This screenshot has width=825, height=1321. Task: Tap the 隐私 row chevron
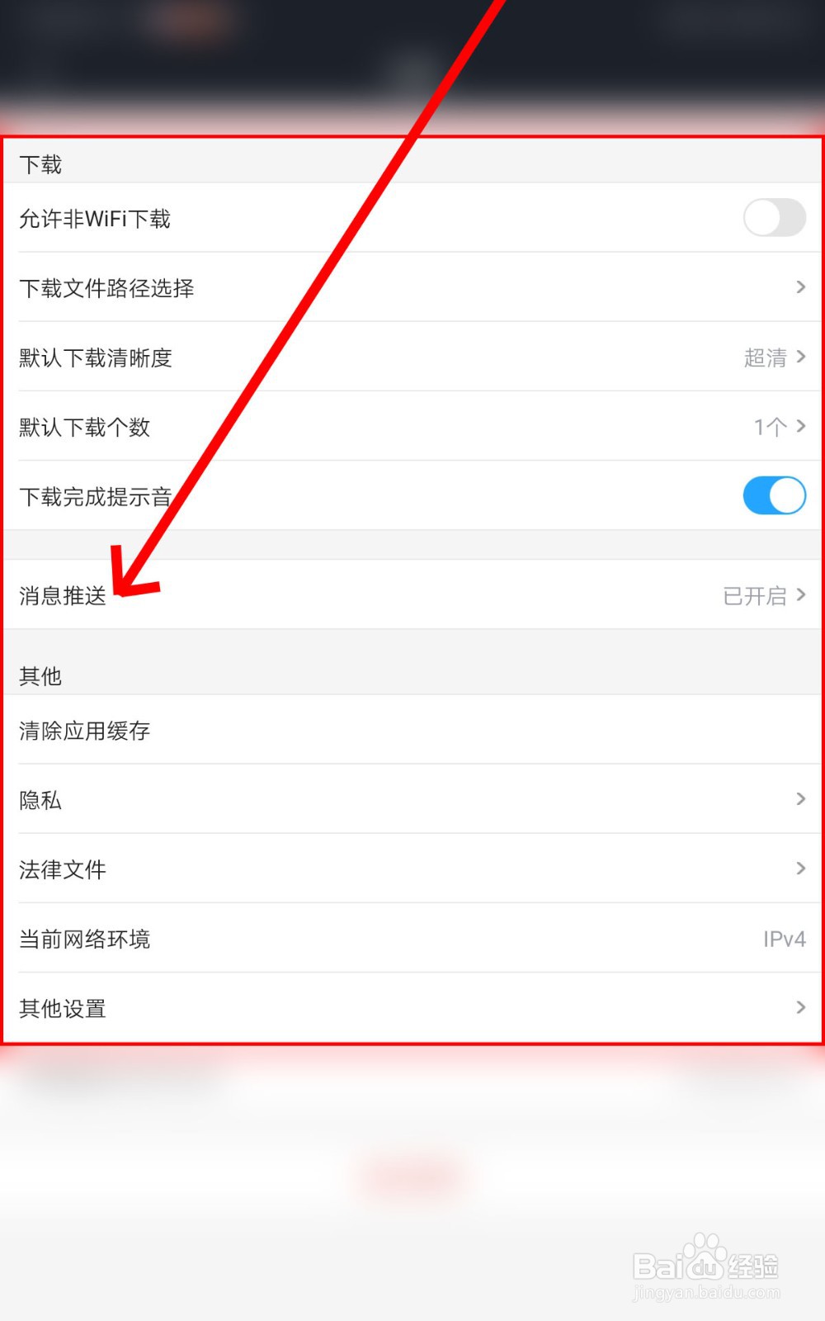pyautogui.click(x=800, y=799)
